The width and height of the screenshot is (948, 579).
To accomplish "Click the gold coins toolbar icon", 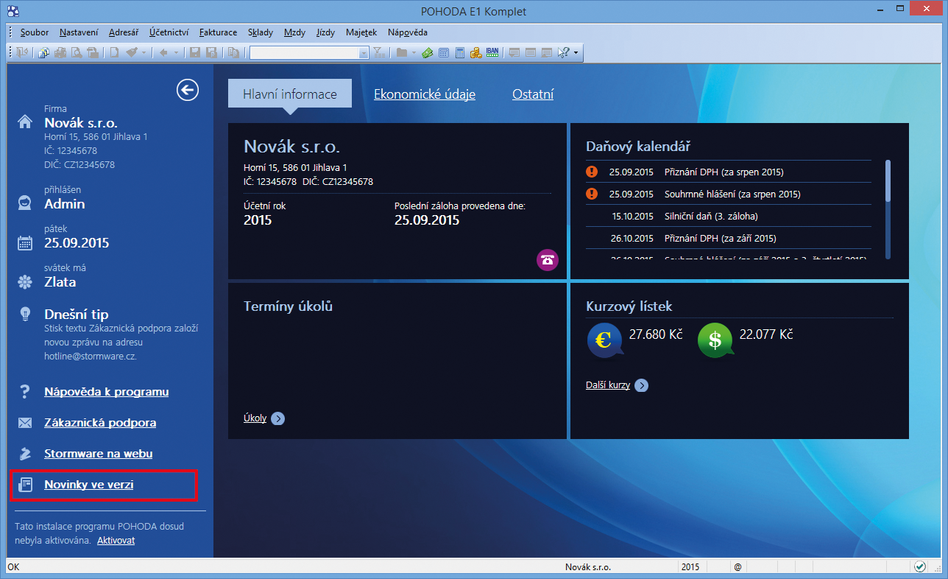I will pos(476,52).
